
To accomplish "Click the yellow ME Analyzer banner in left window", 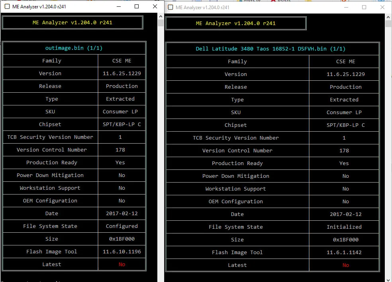I will coord(73,22).
